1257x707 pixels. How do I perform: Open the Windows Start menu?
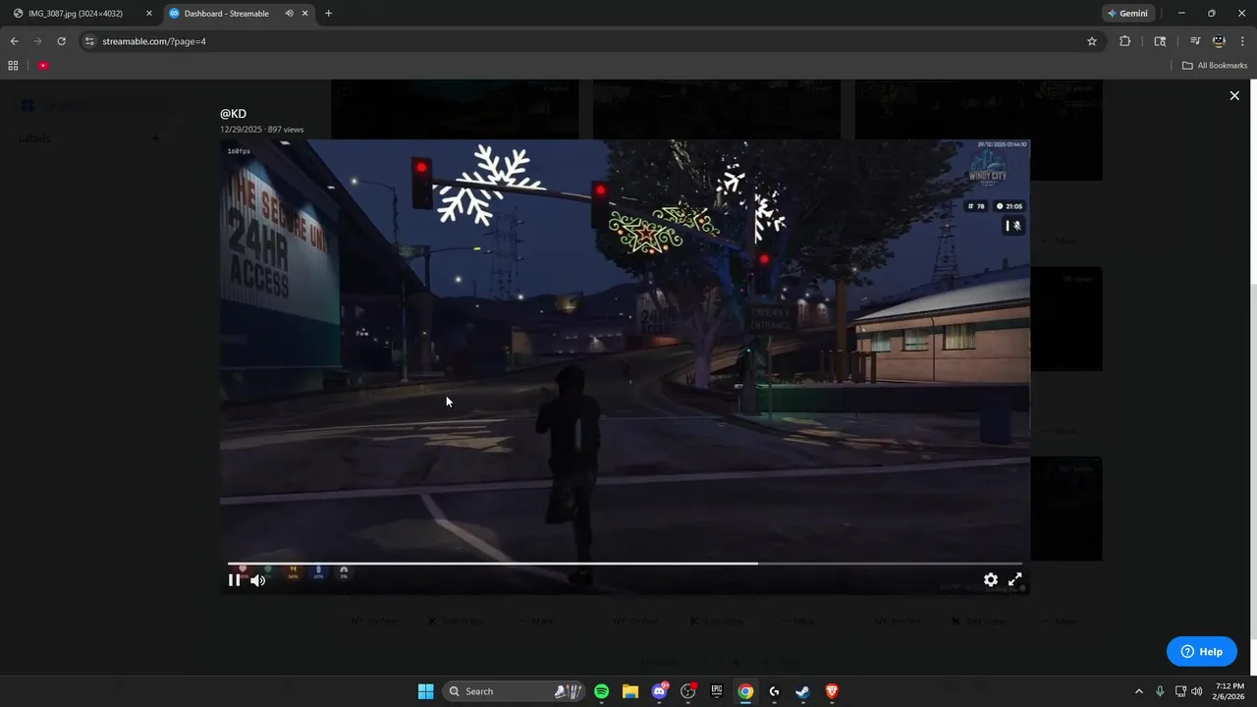(x=425, y=691)
